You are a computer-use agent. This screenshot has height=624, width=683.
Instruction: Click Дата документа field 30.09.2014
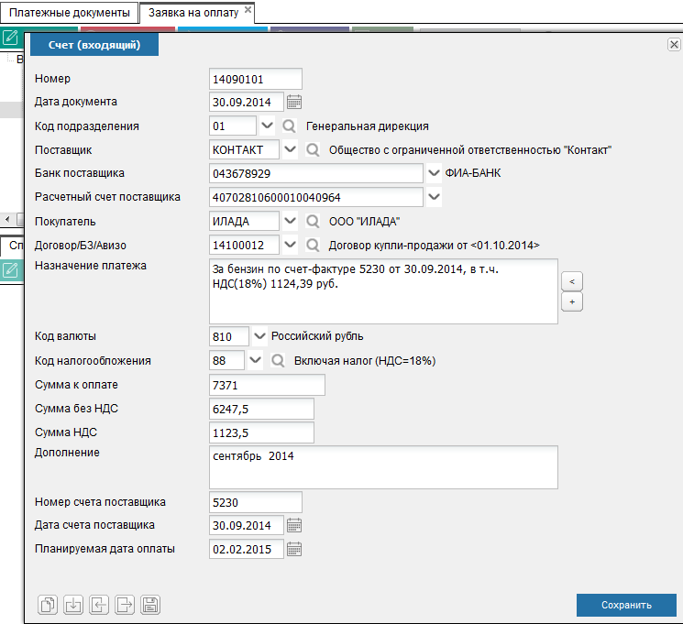point(246,103)
